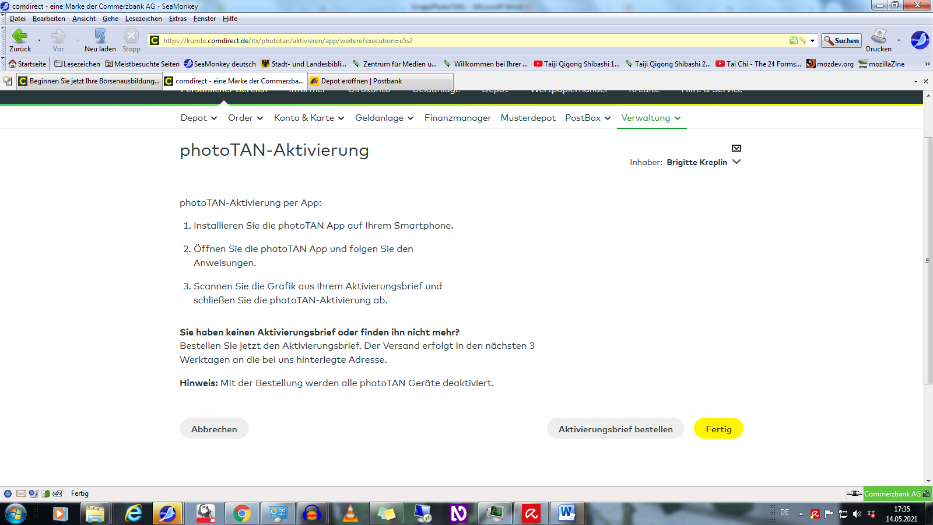Click the Zurück back arrow icon
933x525 pixels.
point(20,37)
